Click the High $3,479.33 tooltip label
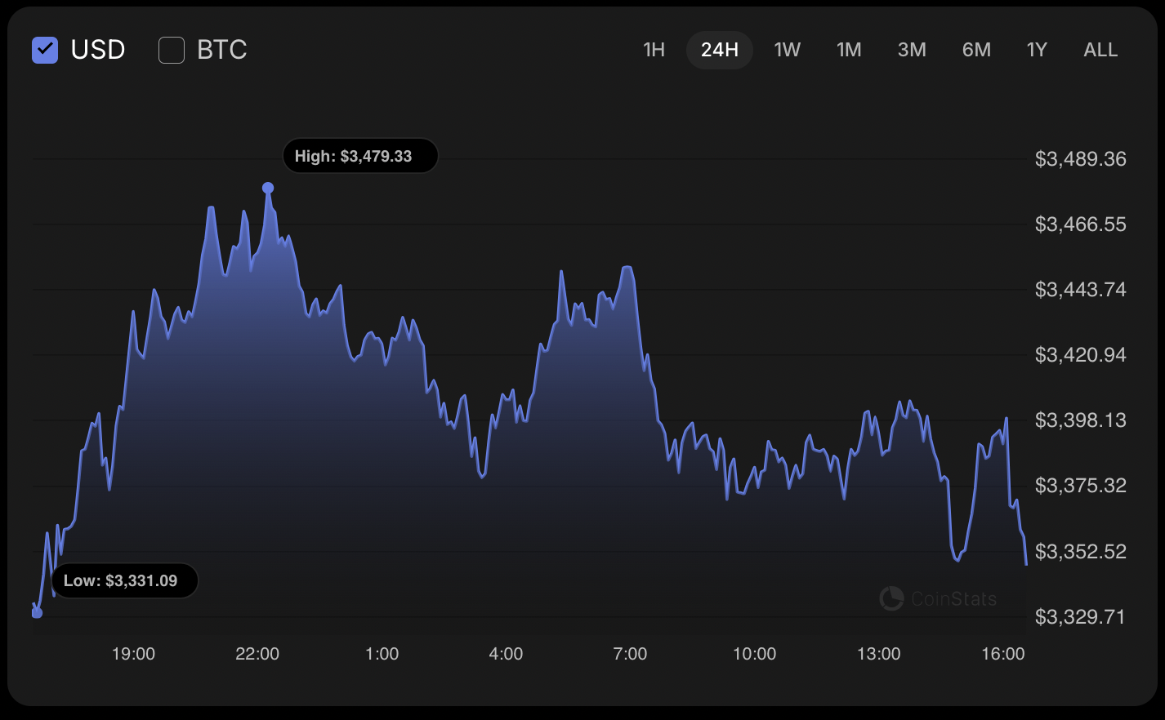This screenshot has height=720, width=1165. click(x=360, y=156)
